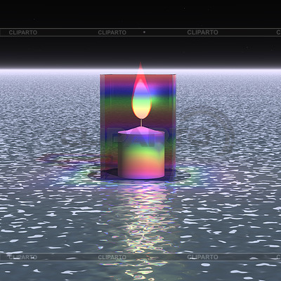Click the glowing white horizon line
281x281 pixels.
pos(140,71)
